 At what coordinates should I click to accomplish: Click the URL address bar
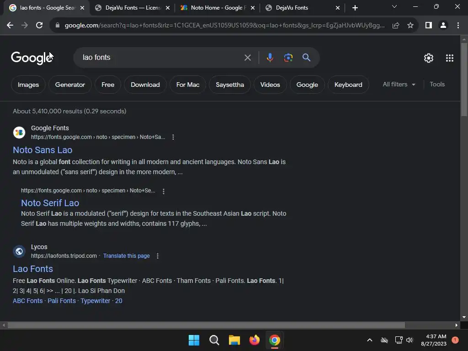(x=224, y=26)
